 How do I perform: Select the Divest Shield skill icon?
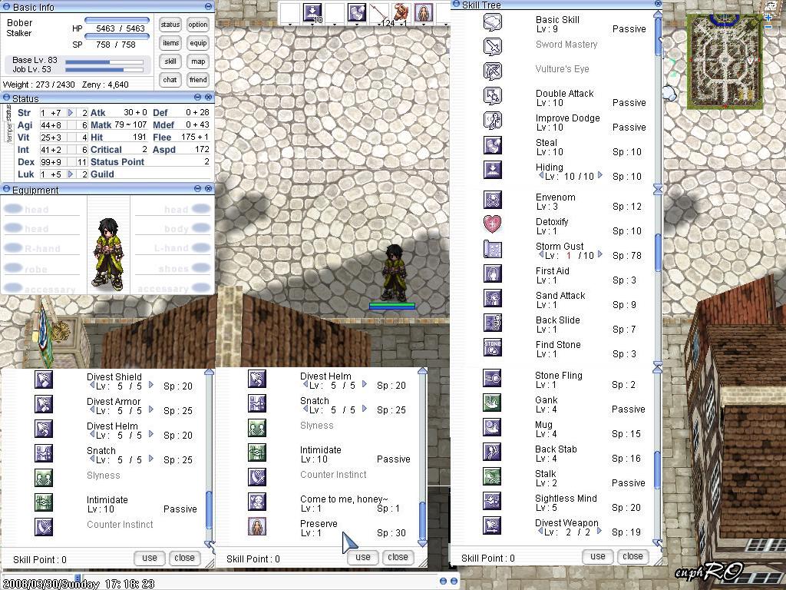click(x=44, y=380)
